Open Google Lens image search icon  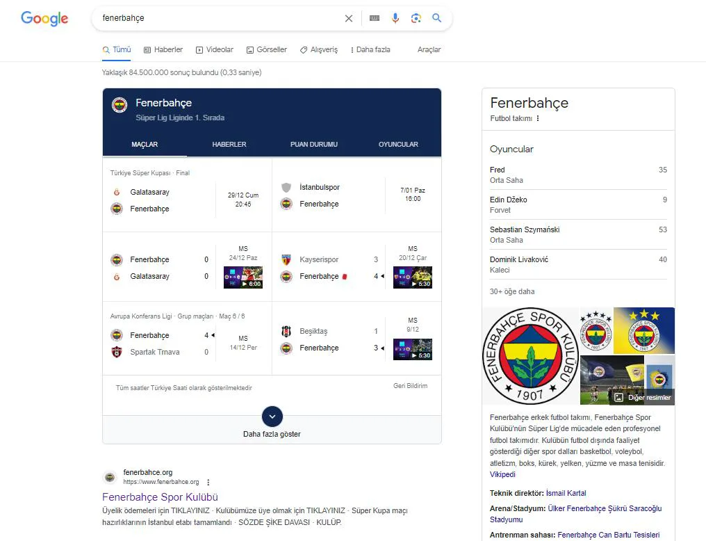pos(416,18)
